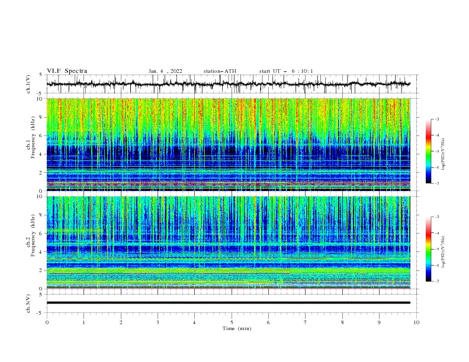Click the "start UT = 6 :10: 1" text
Screen dimensions: 469x362
point(286,71)
